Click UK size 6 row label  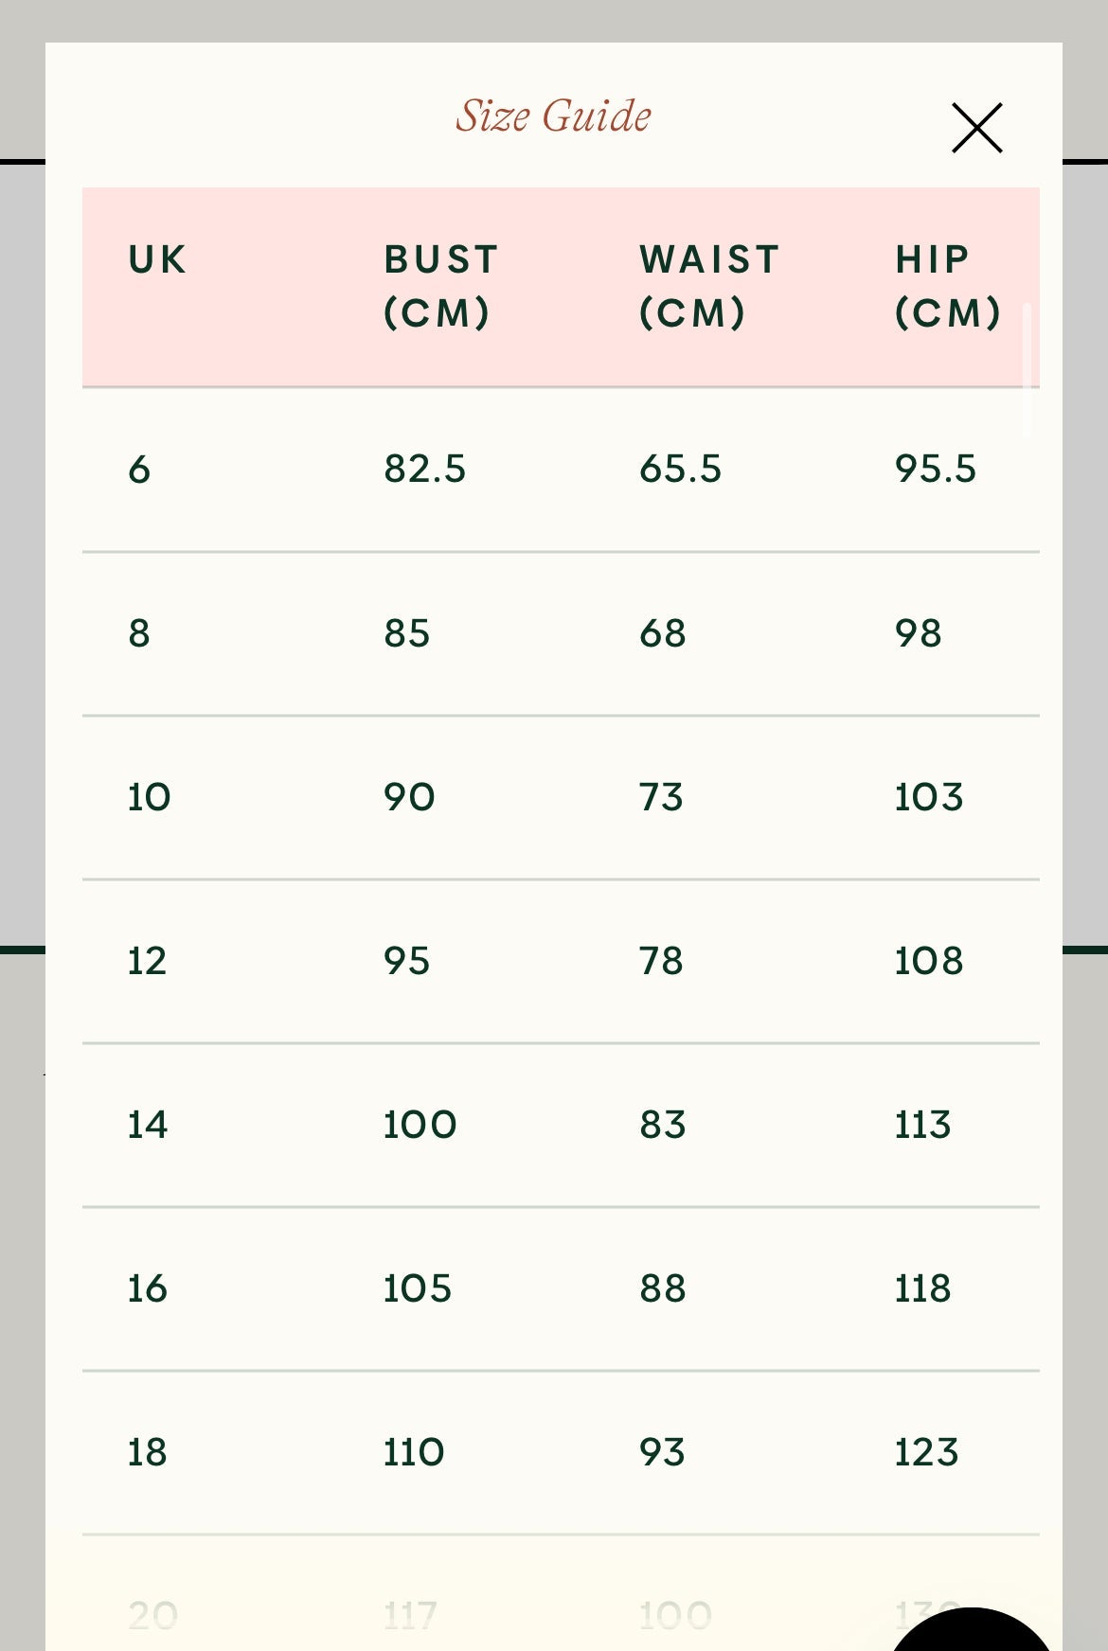(x=139, y=470)
